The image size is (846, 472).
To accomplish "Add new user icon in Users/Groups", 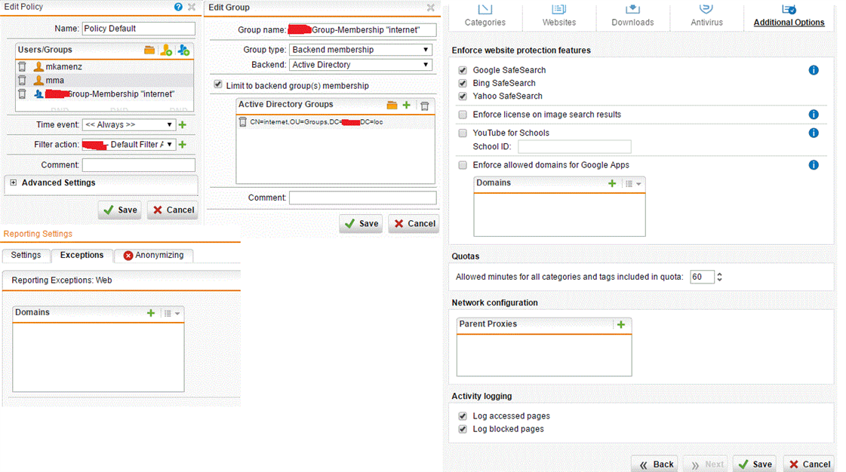I will (x=166, y=50).
